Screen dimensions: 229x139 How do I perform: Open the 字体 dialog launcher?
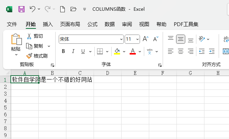coord(160,65)
